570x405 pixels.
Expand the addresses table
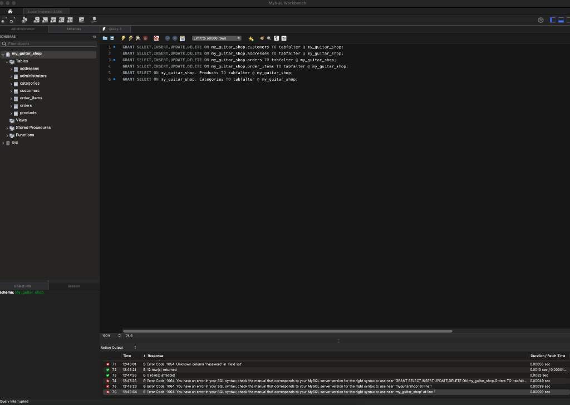pos(11,69)
